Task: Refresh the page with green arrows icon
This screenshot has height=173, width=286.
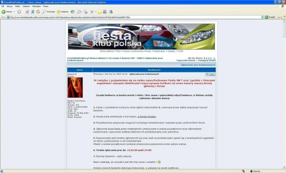Action: (x=32, y=12)
